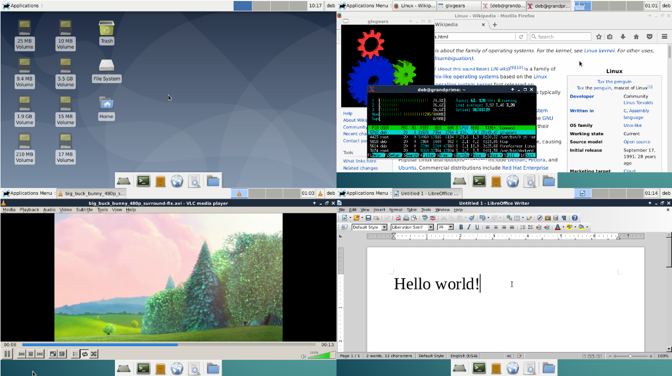This screenshot has height=376, width=672.
Task: Show the VLC playlist
Action: click(75, 354)
